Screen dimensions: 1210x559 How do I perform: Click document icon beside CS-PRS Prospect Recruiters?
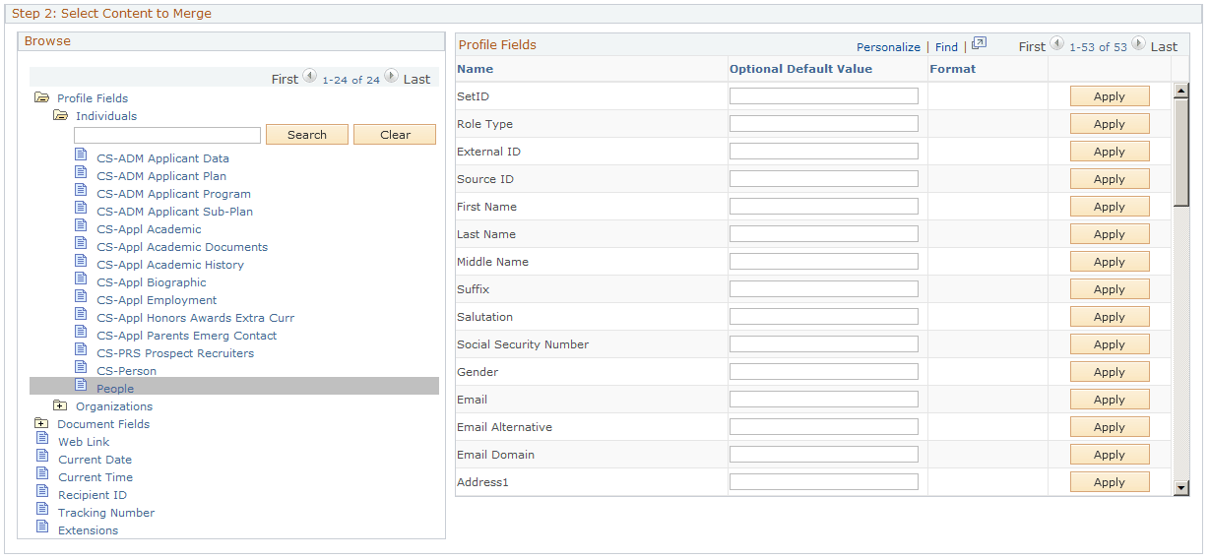tap(82, 351)
